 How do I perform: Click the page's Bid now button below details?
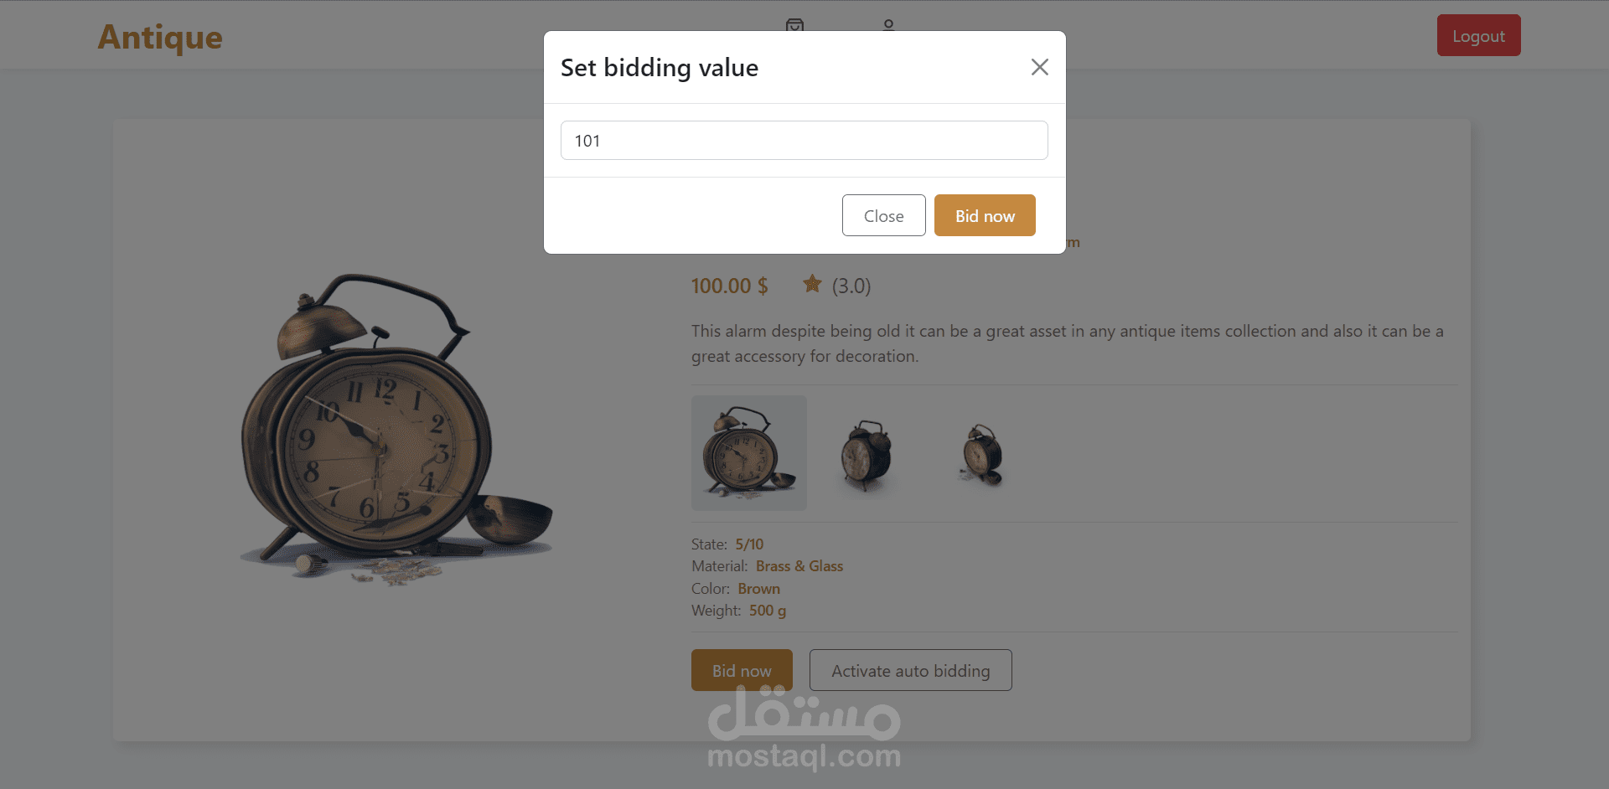(742, 670)
